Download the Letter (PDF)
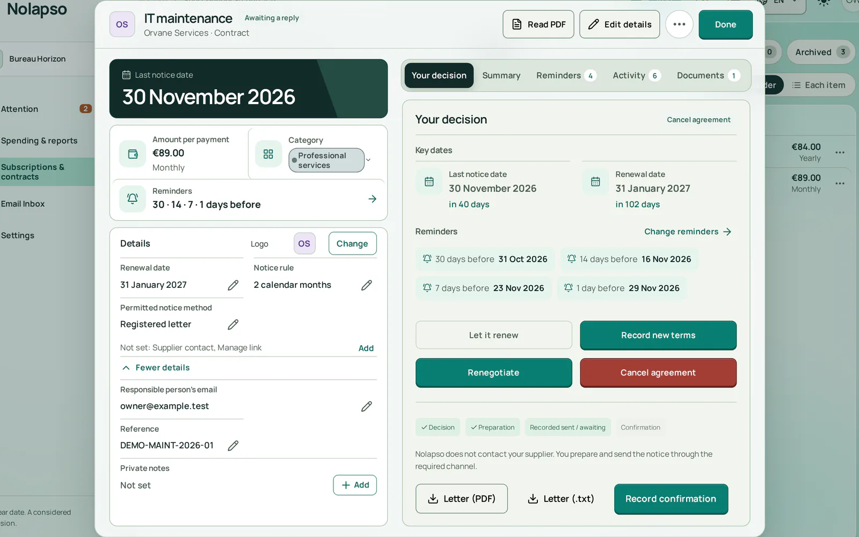 pos(461,499)
